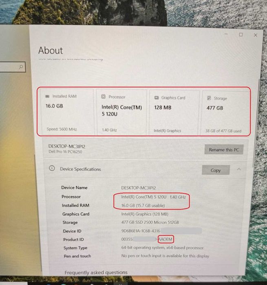Open the Graphics Card 128 MB card
The width and height of the screenshot is (267, 285).
[x=174, y=113]
